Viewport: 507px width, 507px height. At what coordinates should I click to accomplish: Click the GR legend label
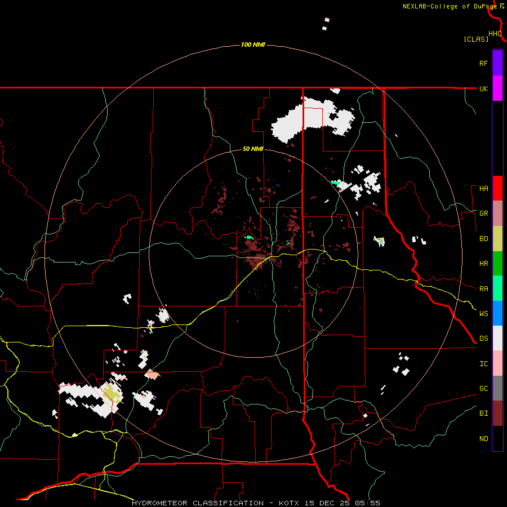(x=483, y=214)
